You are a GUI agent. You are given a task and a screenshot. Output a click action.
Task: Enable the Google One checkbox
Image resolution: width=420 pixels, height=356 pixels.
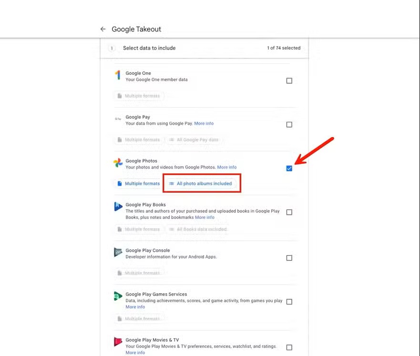coord(289,81)
